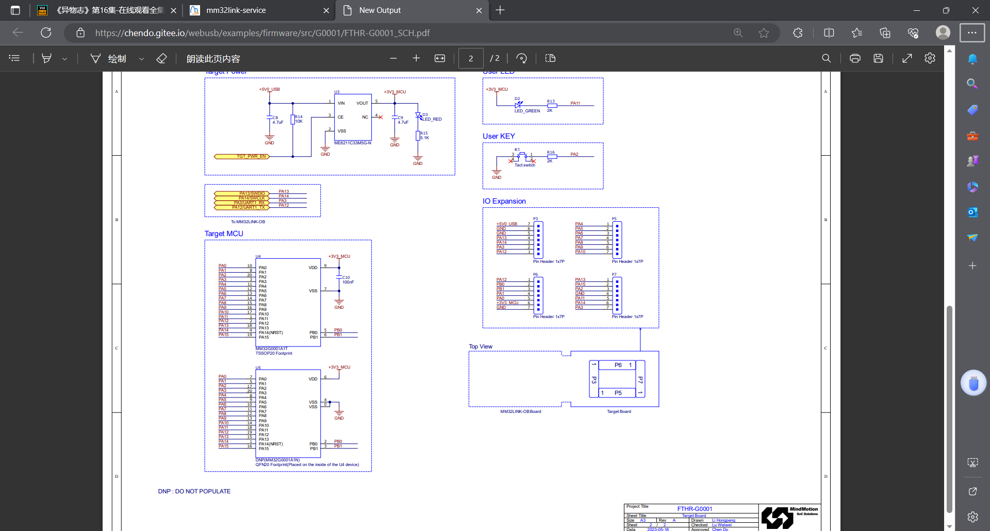Rotate the PDF page
The height and width of the screenshot is (531, 990).
click(x=521, y=58)
